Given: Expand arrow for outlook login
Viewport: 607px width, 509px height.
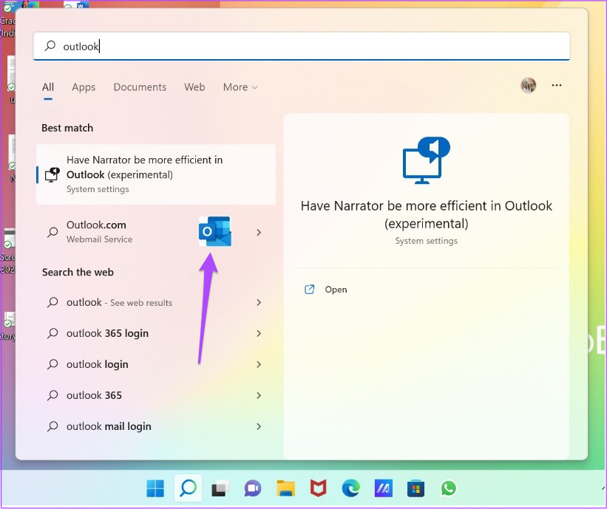Looking at the screenshot, I should (259, 364).
